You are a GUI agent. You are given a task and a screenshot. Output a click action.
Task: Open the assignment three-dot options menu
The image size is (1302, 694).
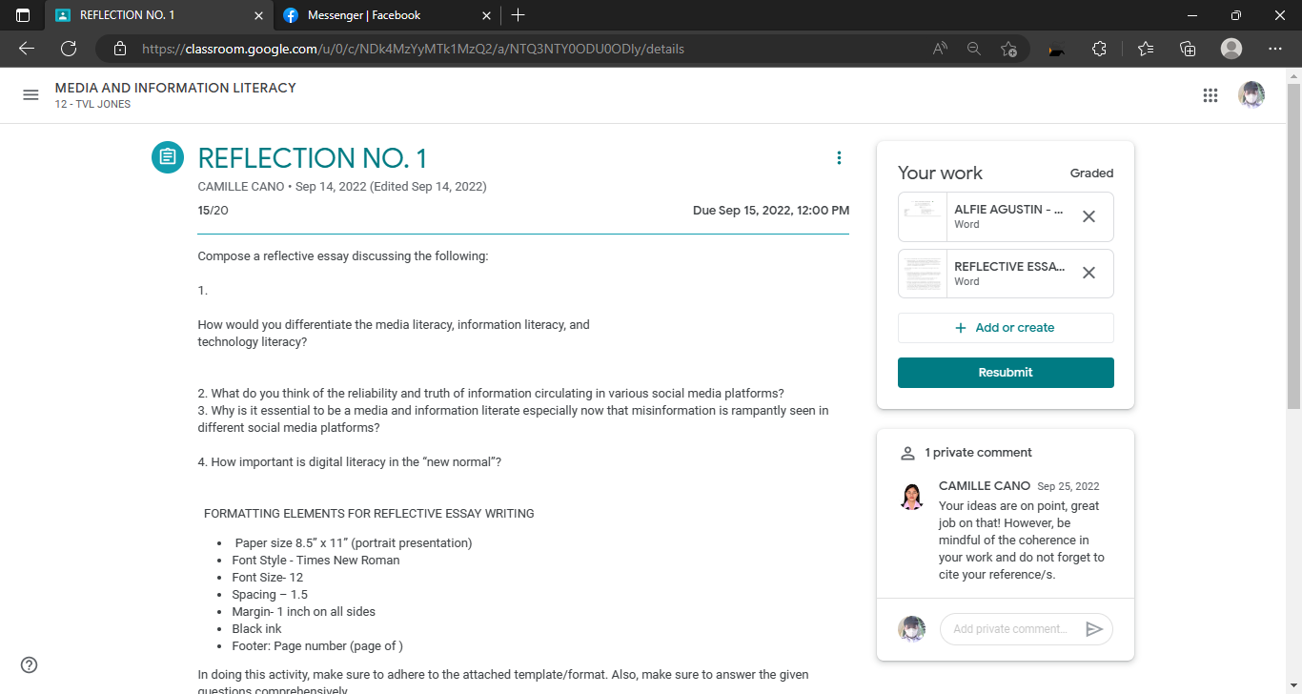(x=839, y=158)
